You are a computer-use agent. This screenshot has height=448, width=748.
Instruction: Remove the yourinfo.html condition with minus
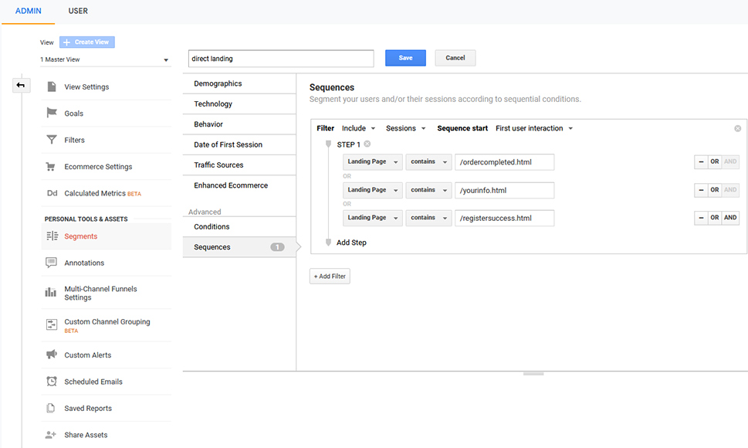[701, 190]
